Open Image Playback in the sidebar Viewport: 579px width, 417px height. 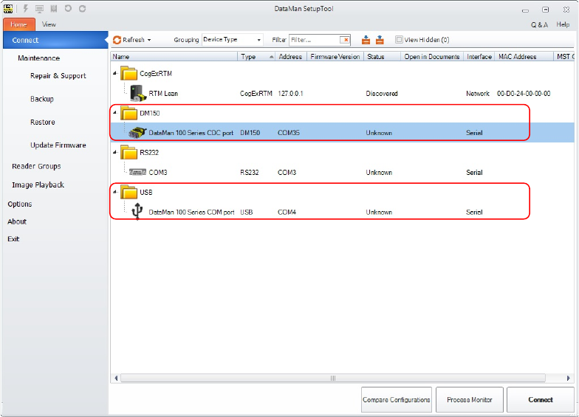click(x=38, y=185)
